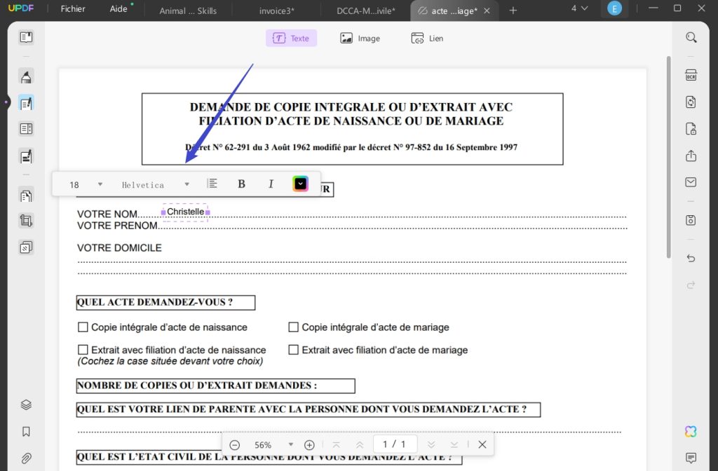Click the email document icon

(x=691, y=182)
